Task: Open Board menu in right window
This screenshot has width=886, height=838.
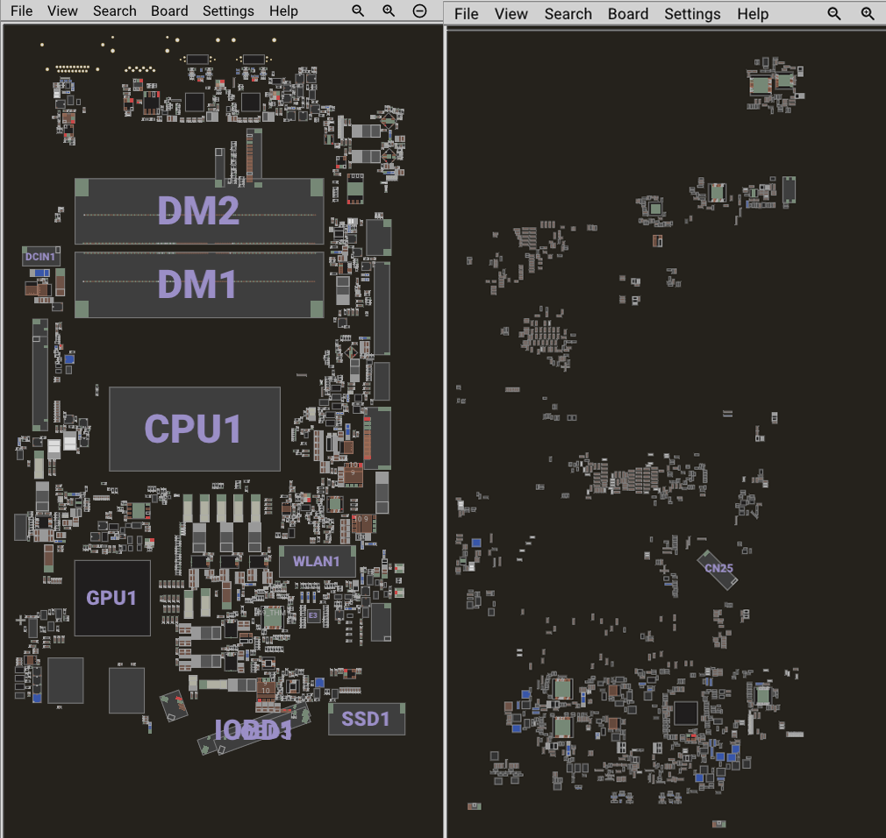Action: pos(628,14)
